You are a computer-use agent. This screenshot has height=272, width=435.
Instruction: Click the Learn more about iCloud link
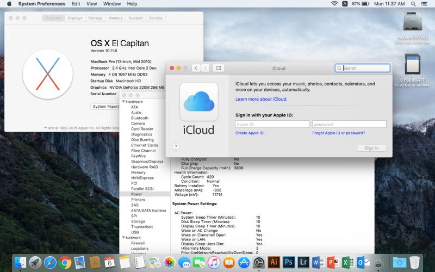click(x=261, y=99)
